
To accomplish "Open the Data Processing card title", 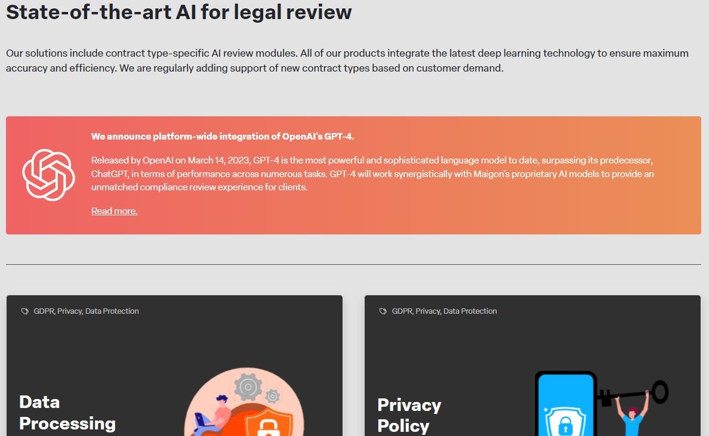I will click(67, 413).
